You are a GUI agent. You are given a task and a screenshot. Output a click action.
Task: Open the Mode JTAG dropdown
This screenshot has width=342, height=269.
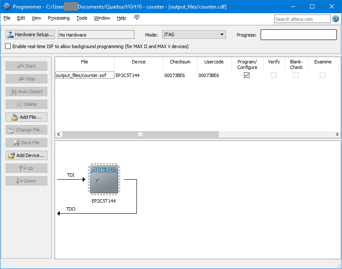coord(194,34)
